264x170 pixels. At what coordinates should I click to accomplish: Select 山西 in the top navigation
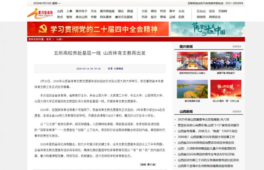tap(60, 11)
